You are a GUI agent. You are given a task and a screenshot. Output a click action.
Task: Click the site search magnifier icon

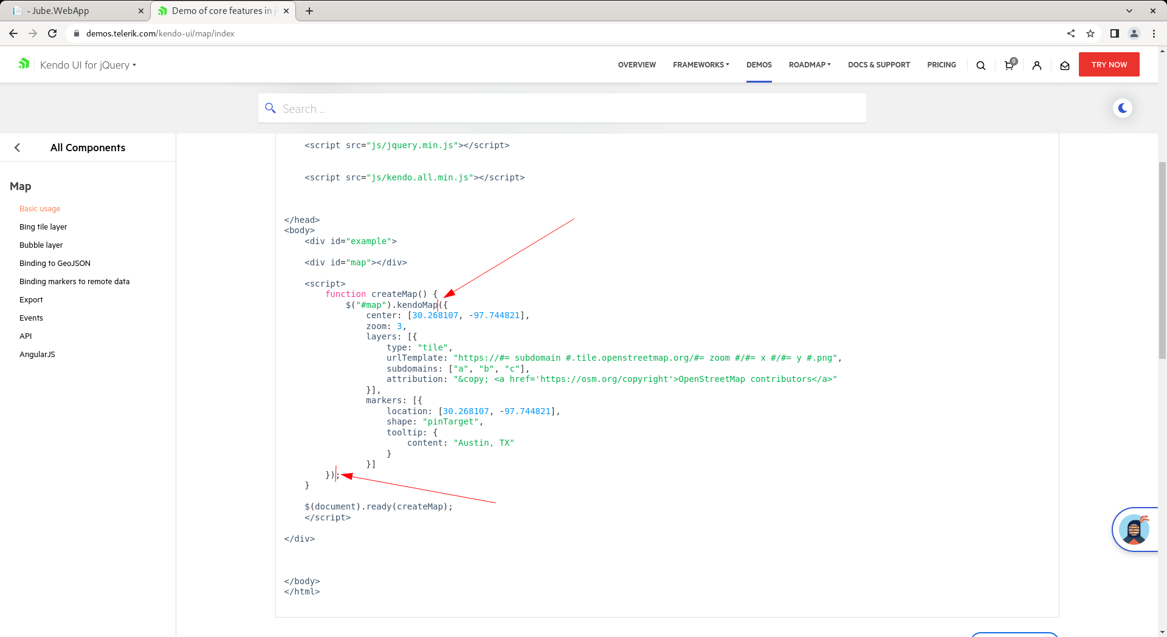[981, 66]
